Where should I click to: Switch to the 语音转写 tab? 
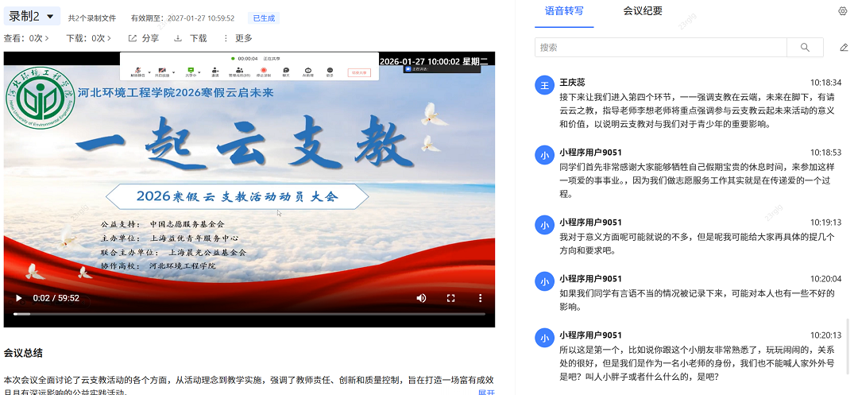pyautogui.click(x=564, y=11)
